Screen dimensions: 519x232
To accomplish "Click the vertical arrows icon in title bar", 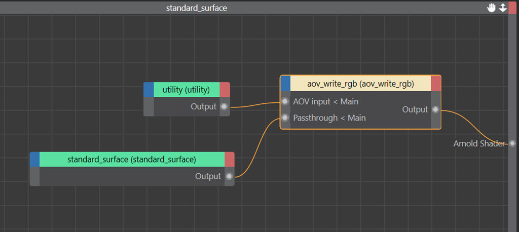I will coord(503,8).
